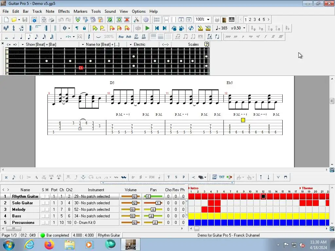This screenshot has height=251, width=335.
Task: Open the Effects menu
Action: [64, 11]
